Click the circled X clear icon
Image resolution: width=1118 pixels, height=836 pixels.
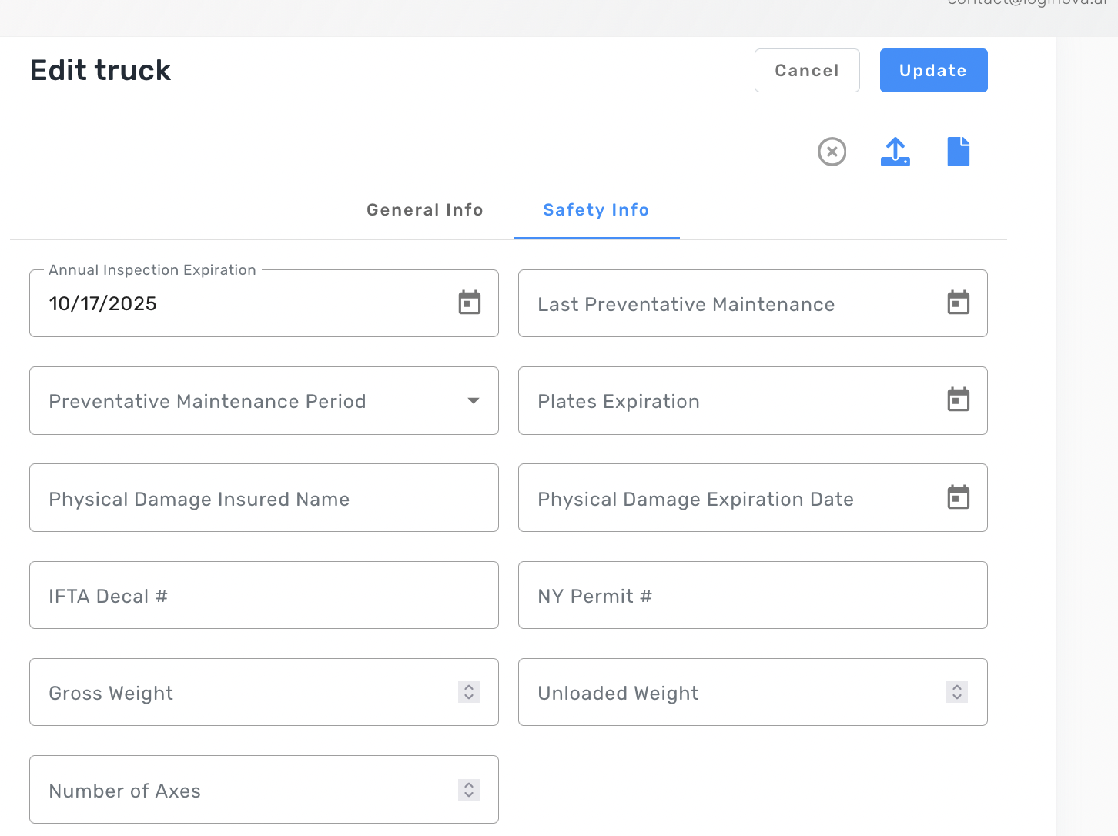coord(832,152)
